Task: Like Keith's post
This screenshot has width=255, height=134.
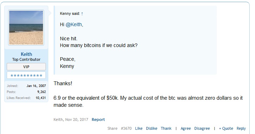Action: point(139,128)
